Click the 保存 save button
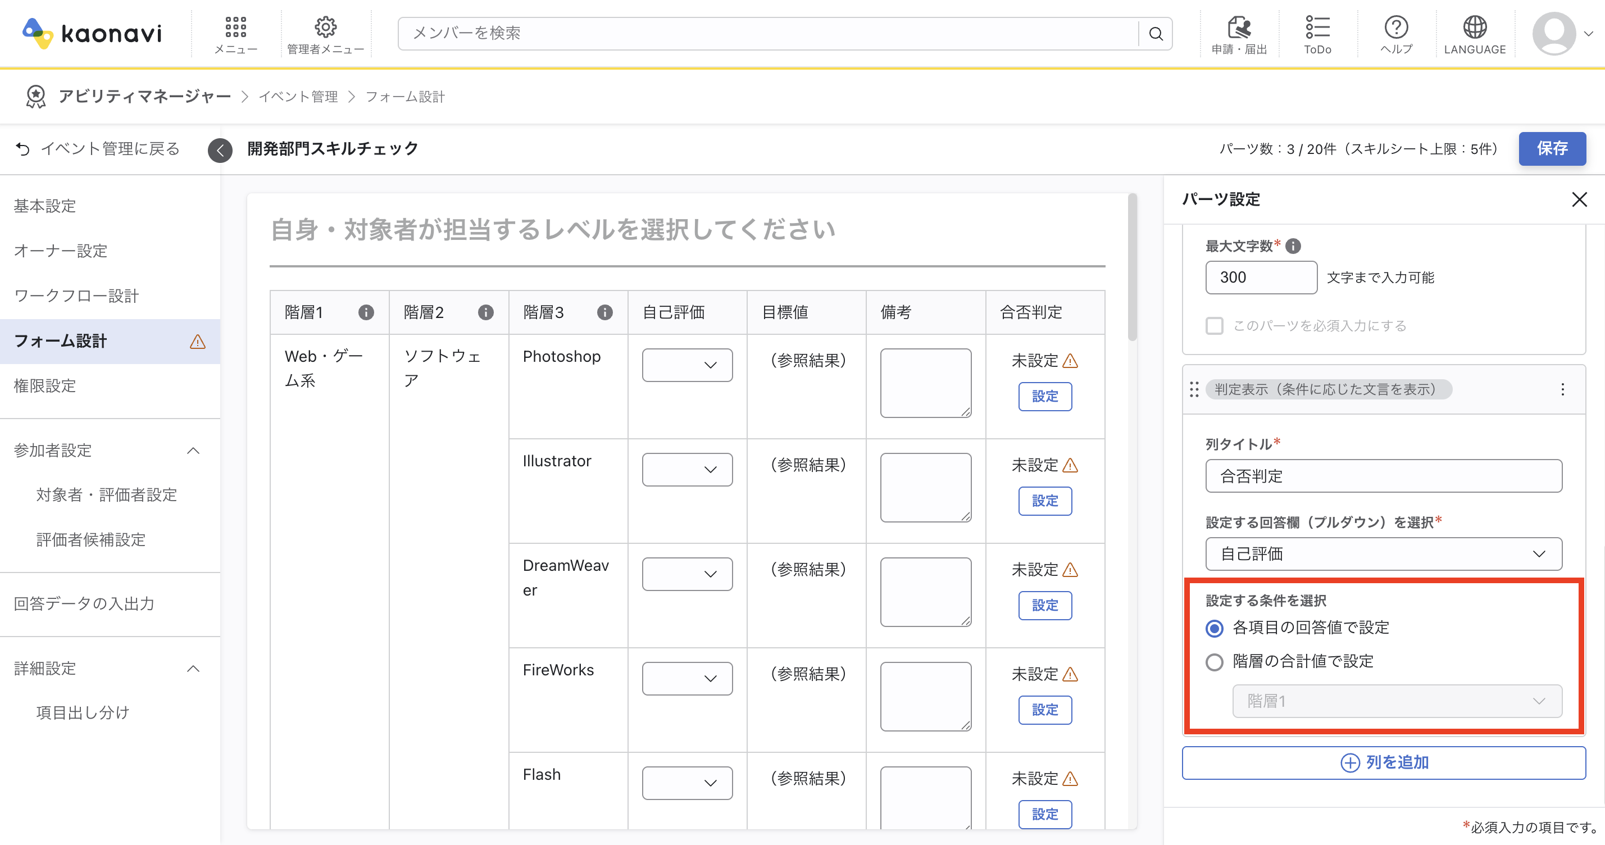This screenshot has width=1605, height=845. [1552, 149]
